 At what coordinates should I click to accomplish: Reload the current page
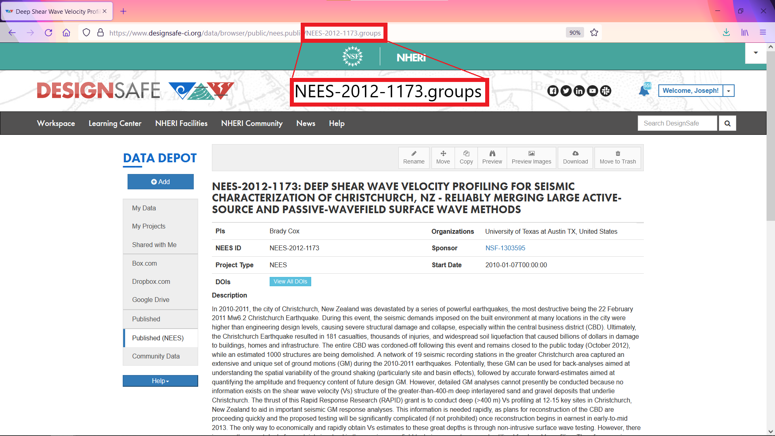coord(48,33)
